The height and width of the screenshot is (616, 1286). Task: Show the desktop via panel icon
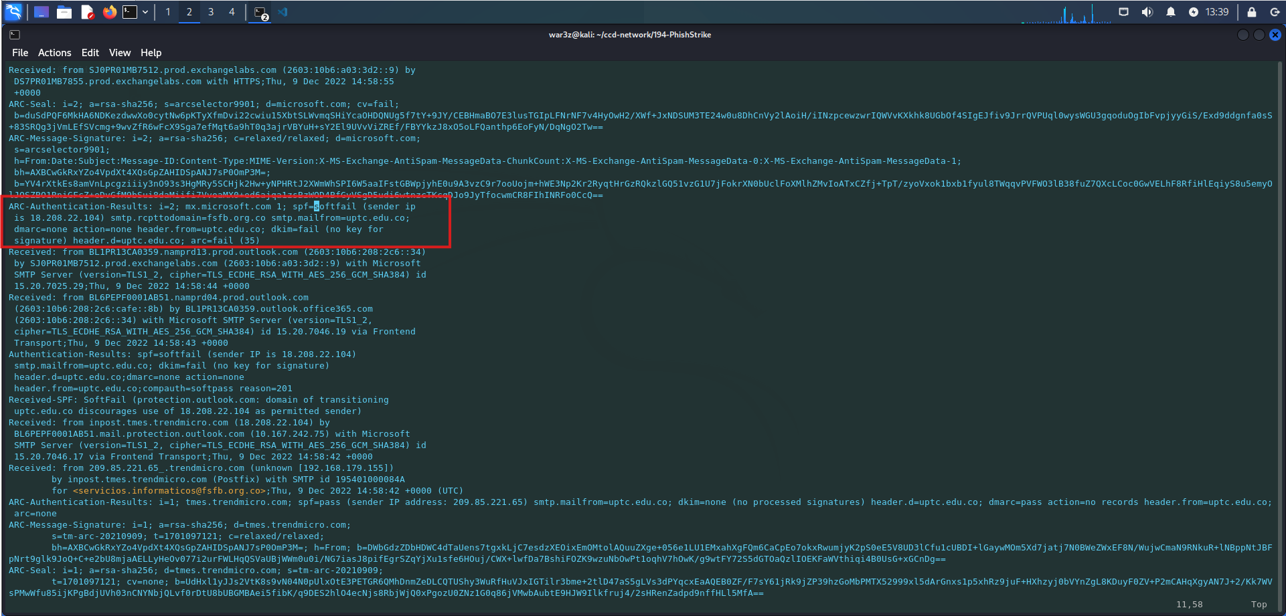tap(42, 12)
